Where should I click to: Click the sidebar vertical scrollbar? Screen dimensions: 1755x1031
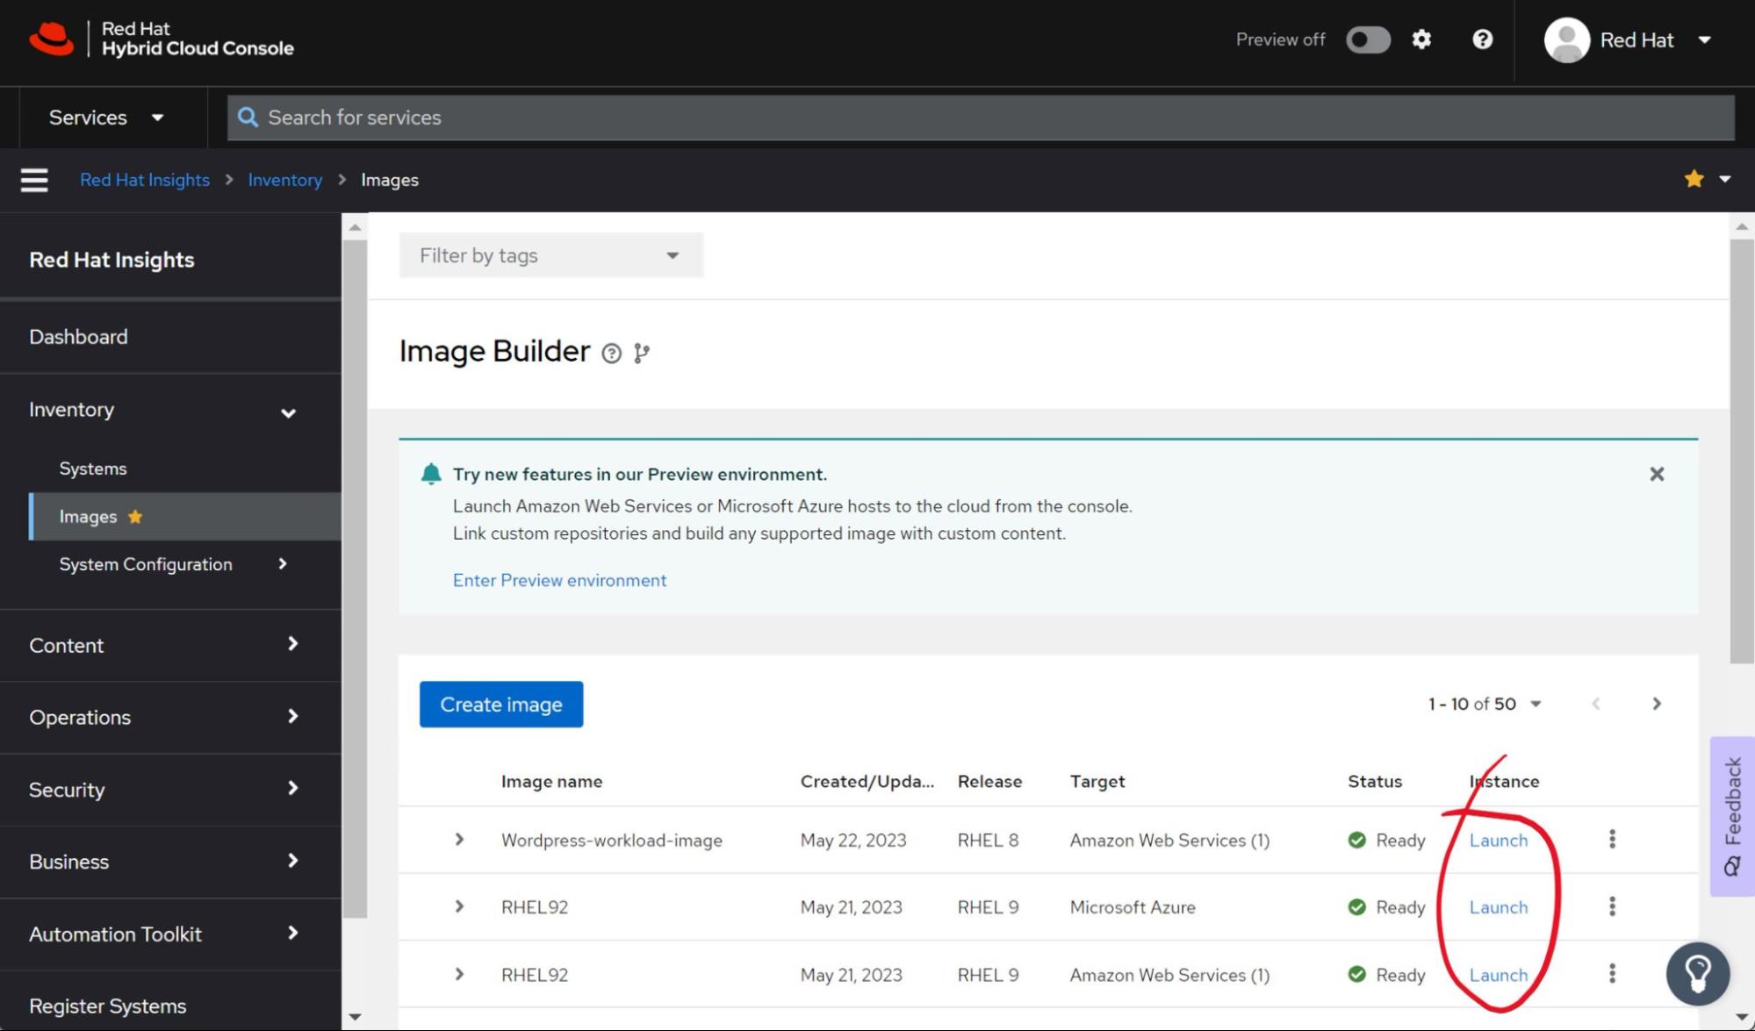pos(355,579)
